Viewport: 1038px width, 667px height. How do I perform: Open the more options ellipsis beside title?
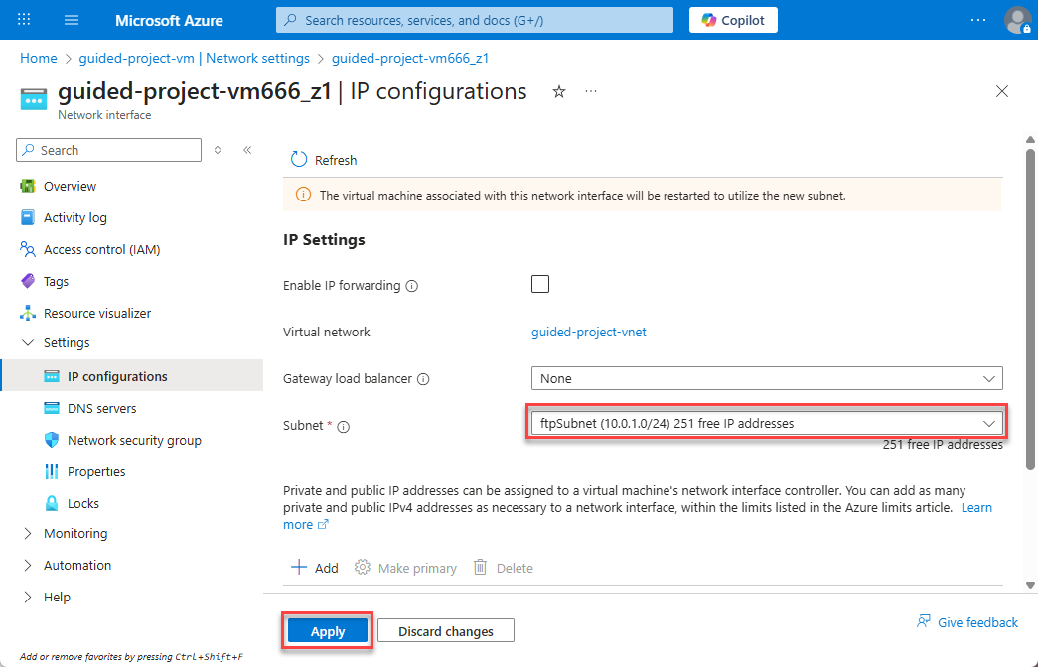click(590, 91)
